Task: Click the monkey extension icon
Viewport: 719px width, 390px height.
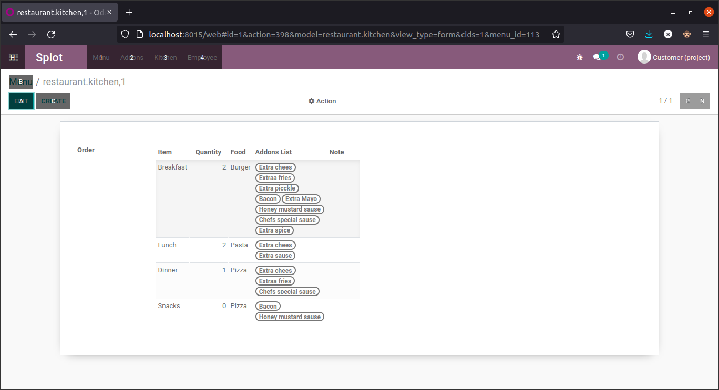Action: click(x=687, y=34)
